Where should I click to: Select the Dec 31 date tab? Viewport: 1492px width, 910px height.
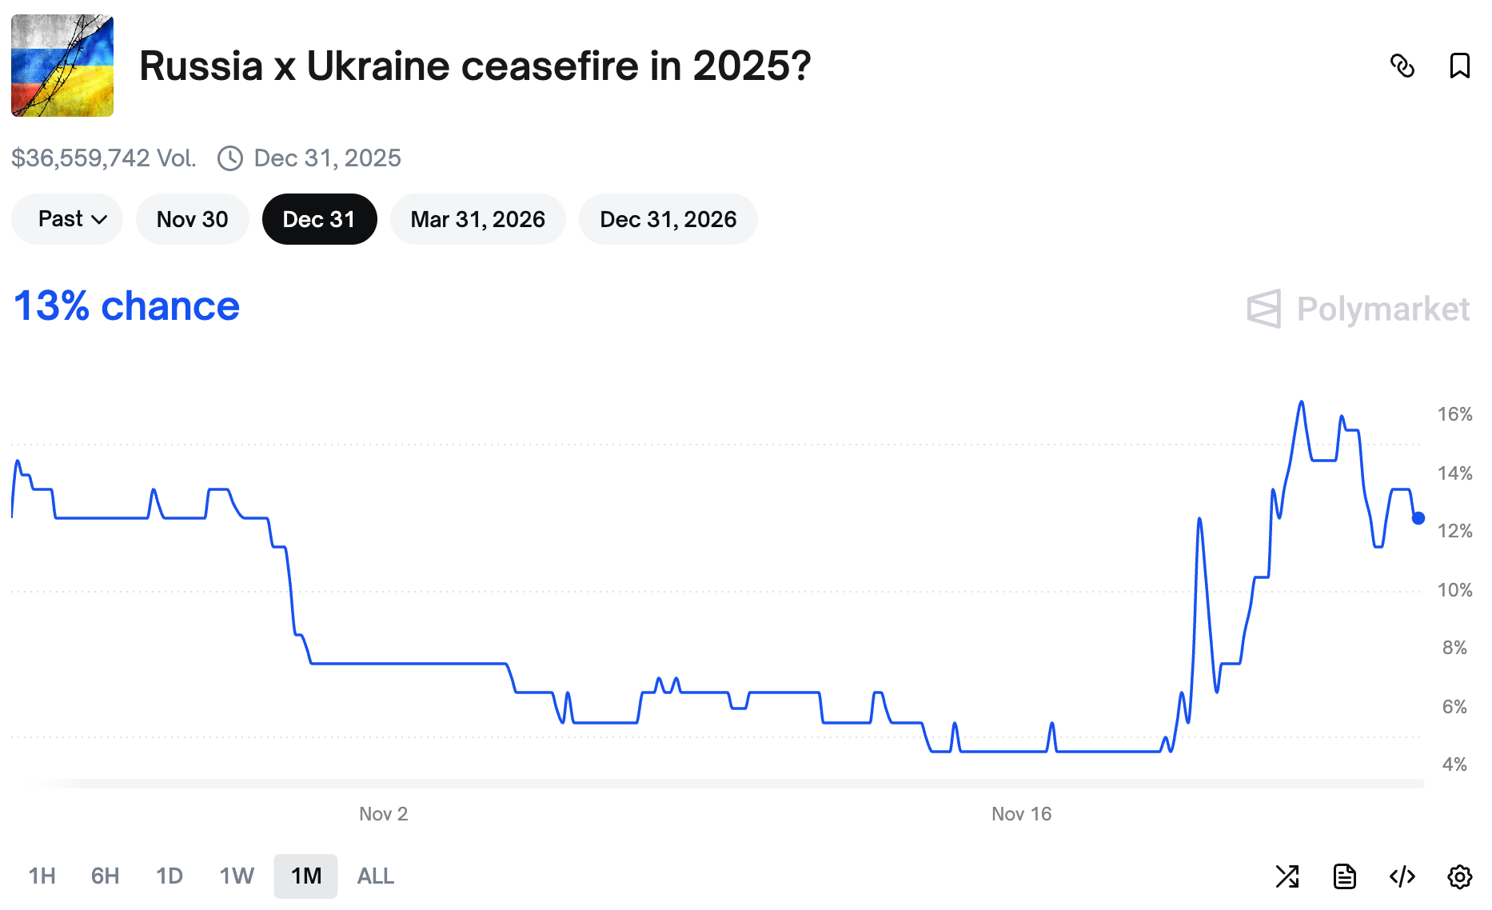point(319,219)
